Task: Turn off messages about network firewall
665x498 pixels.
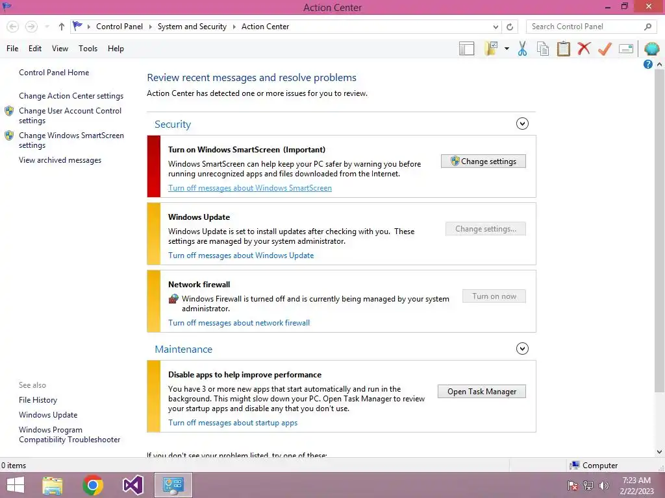Action: coord(239,323)
